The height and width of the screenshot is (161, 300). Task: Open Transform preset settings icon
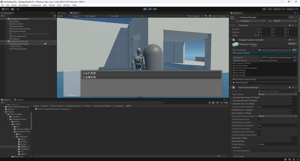pyautogui.click(x=292, y=25)
